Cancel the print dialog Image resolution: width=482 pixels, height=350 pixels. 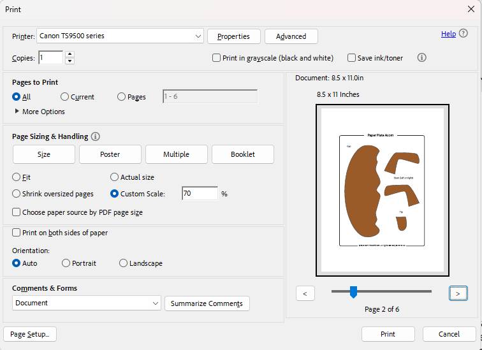tap(449, 334)
